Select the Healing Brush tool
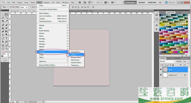This screenshot has height=103, width=191. [x=3, y=25]
